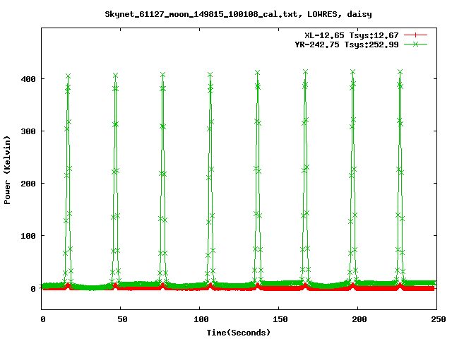Click the tip of the fourth peak
The image size is (452, 339).
tap(210, 74)
